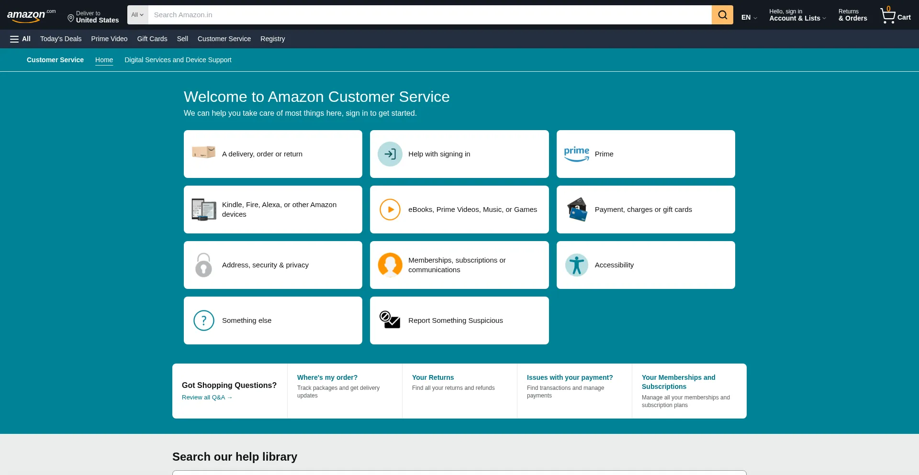The width and height of the screenshot is (919, 475).
Task: Click the question mark icon
Action: (x=204, y=320)
